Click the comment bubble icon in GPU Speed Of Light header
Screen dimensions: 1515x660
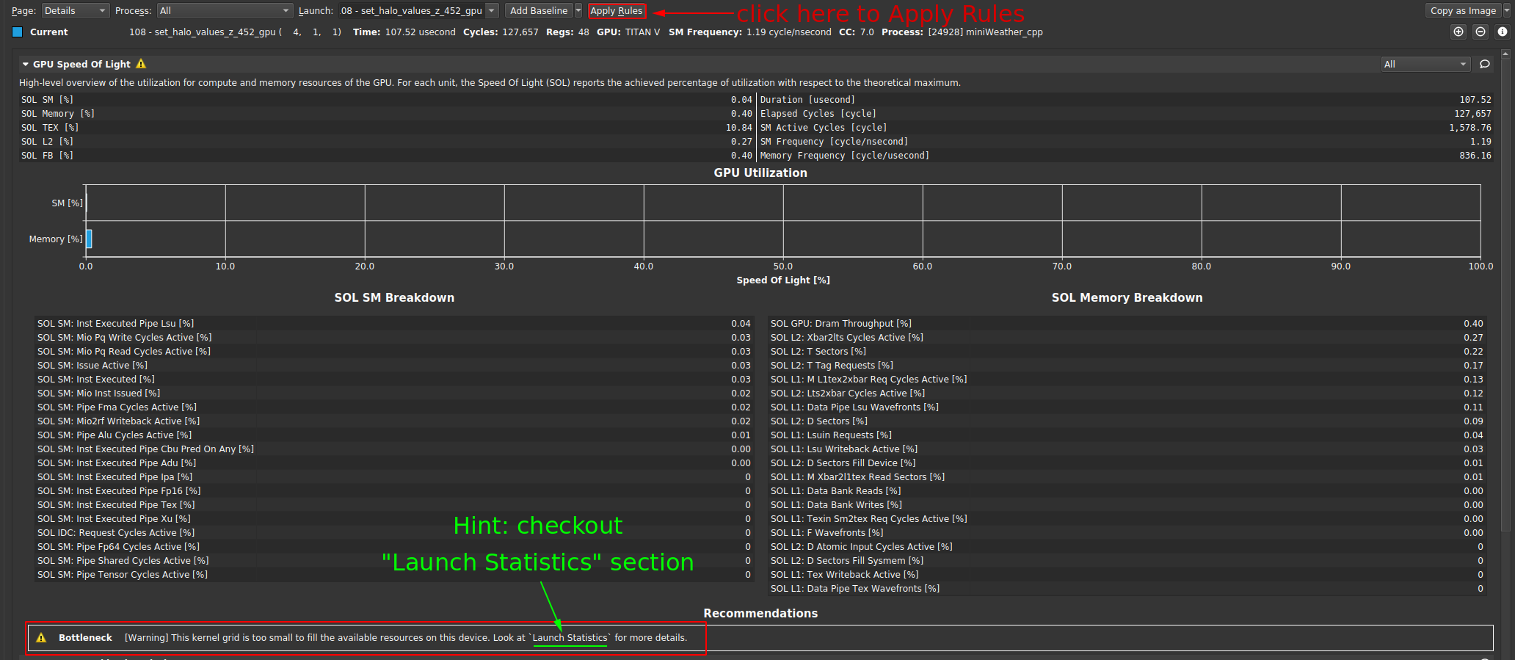(1485, 65)
